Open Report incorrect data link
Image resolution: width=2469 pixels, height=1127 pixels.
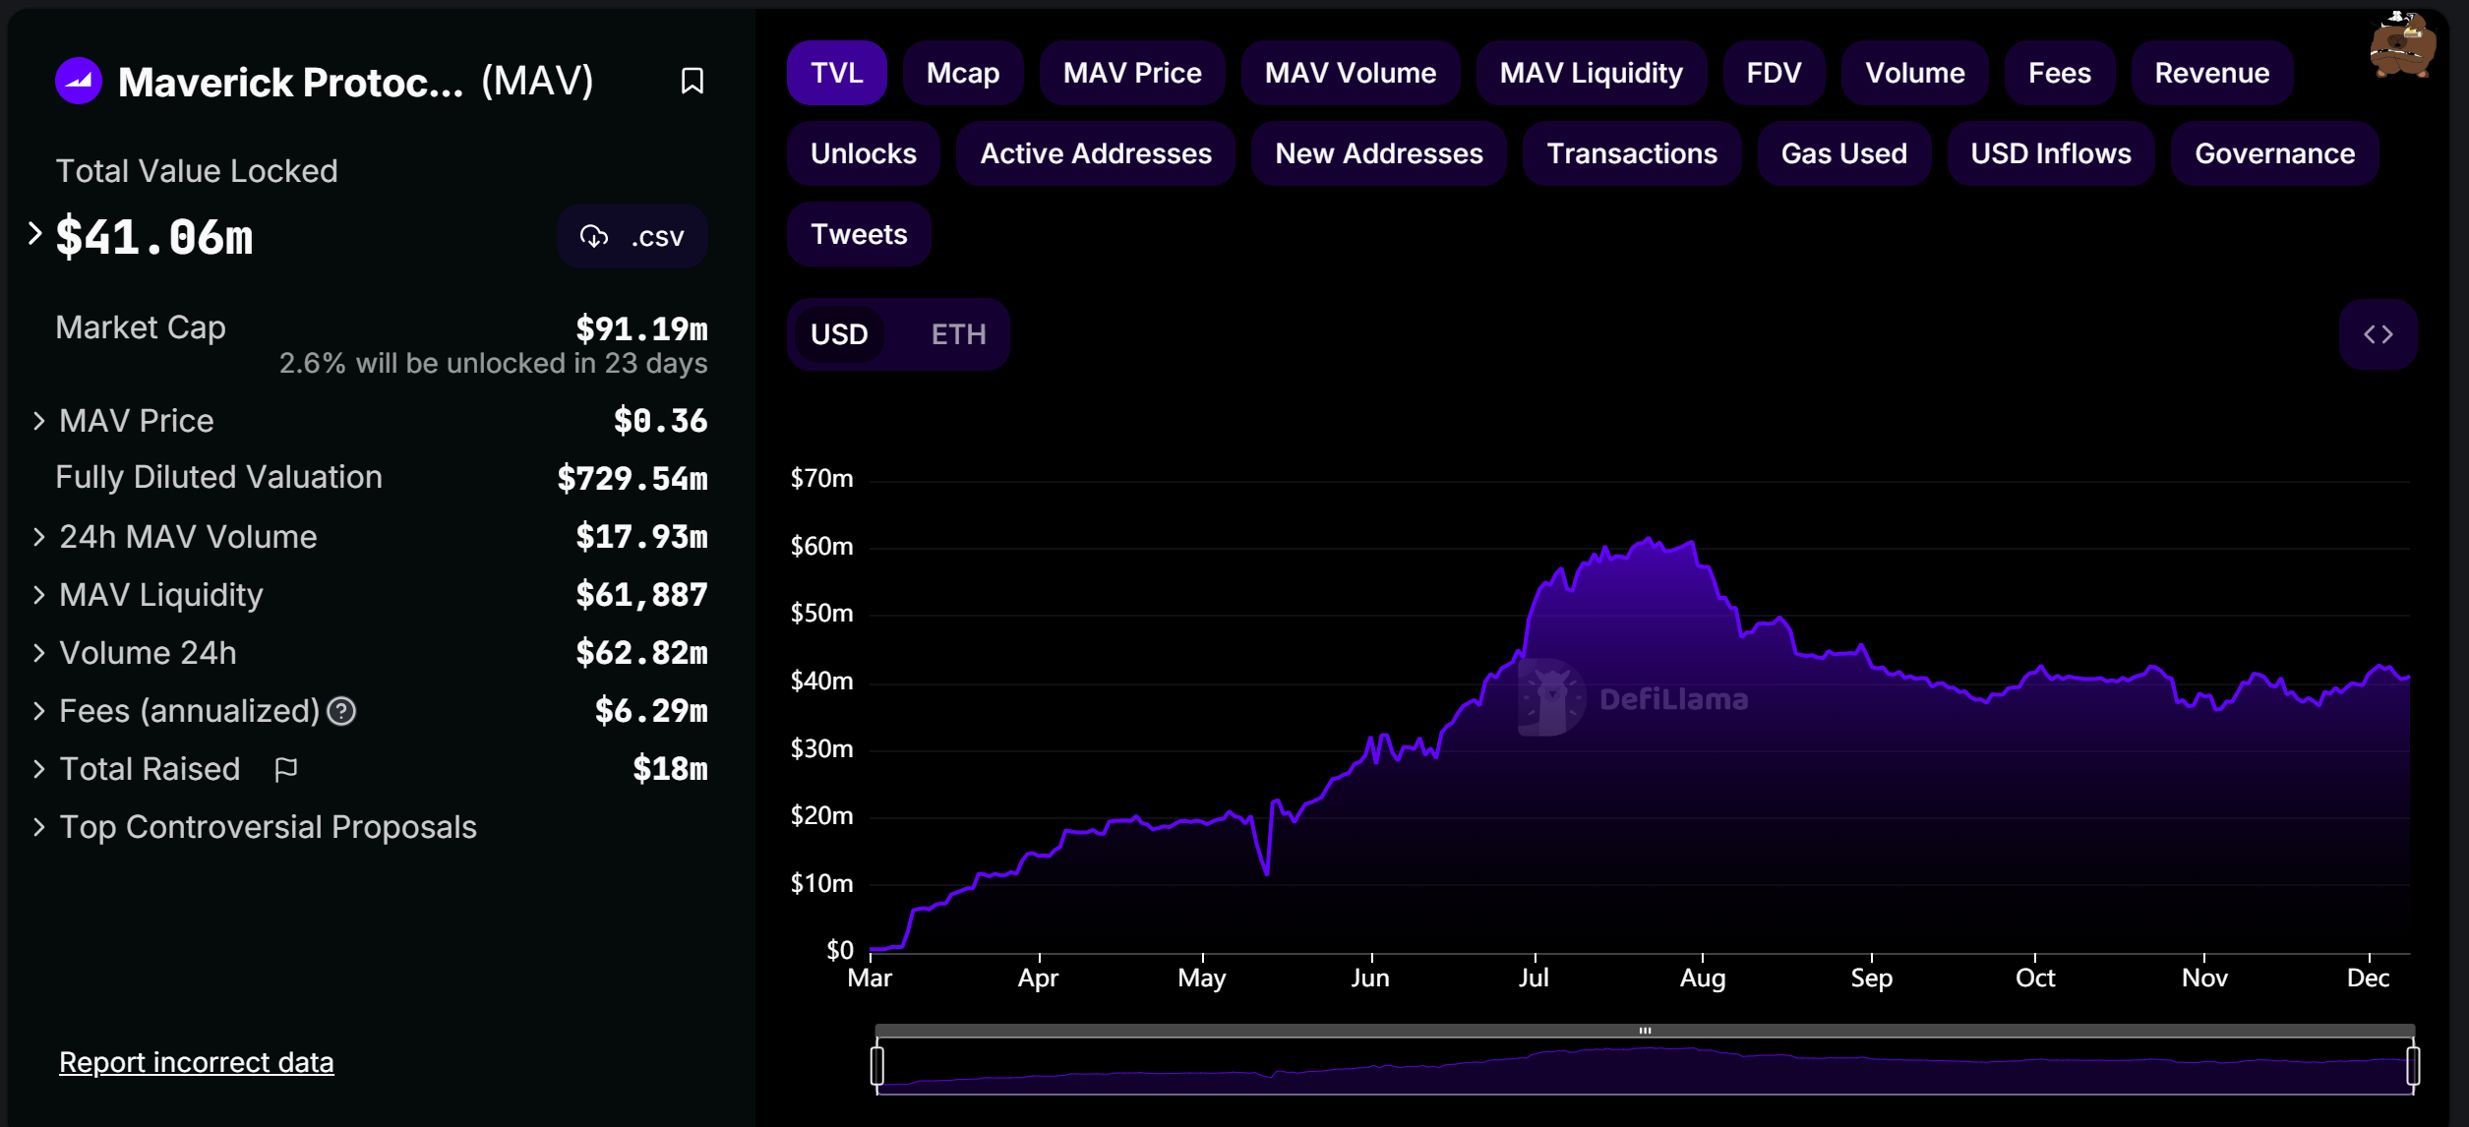(196, 1062)
